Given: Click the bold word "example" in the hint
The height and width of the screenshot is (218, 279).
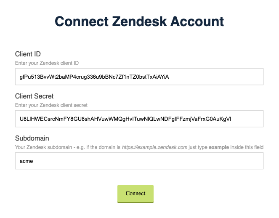Looking at the screenshot, I should click(217, 147).
